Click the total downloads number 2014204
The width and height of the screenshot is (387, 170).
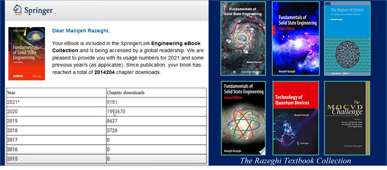(x=105, y=72)
